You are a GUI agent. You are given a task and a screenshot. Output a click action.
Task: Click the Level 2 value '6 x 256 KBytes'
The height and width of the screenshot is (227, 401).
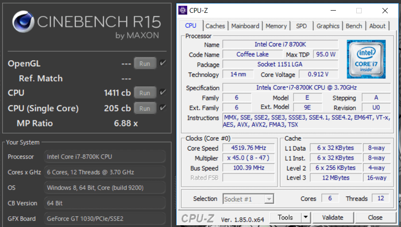[336, 168]
